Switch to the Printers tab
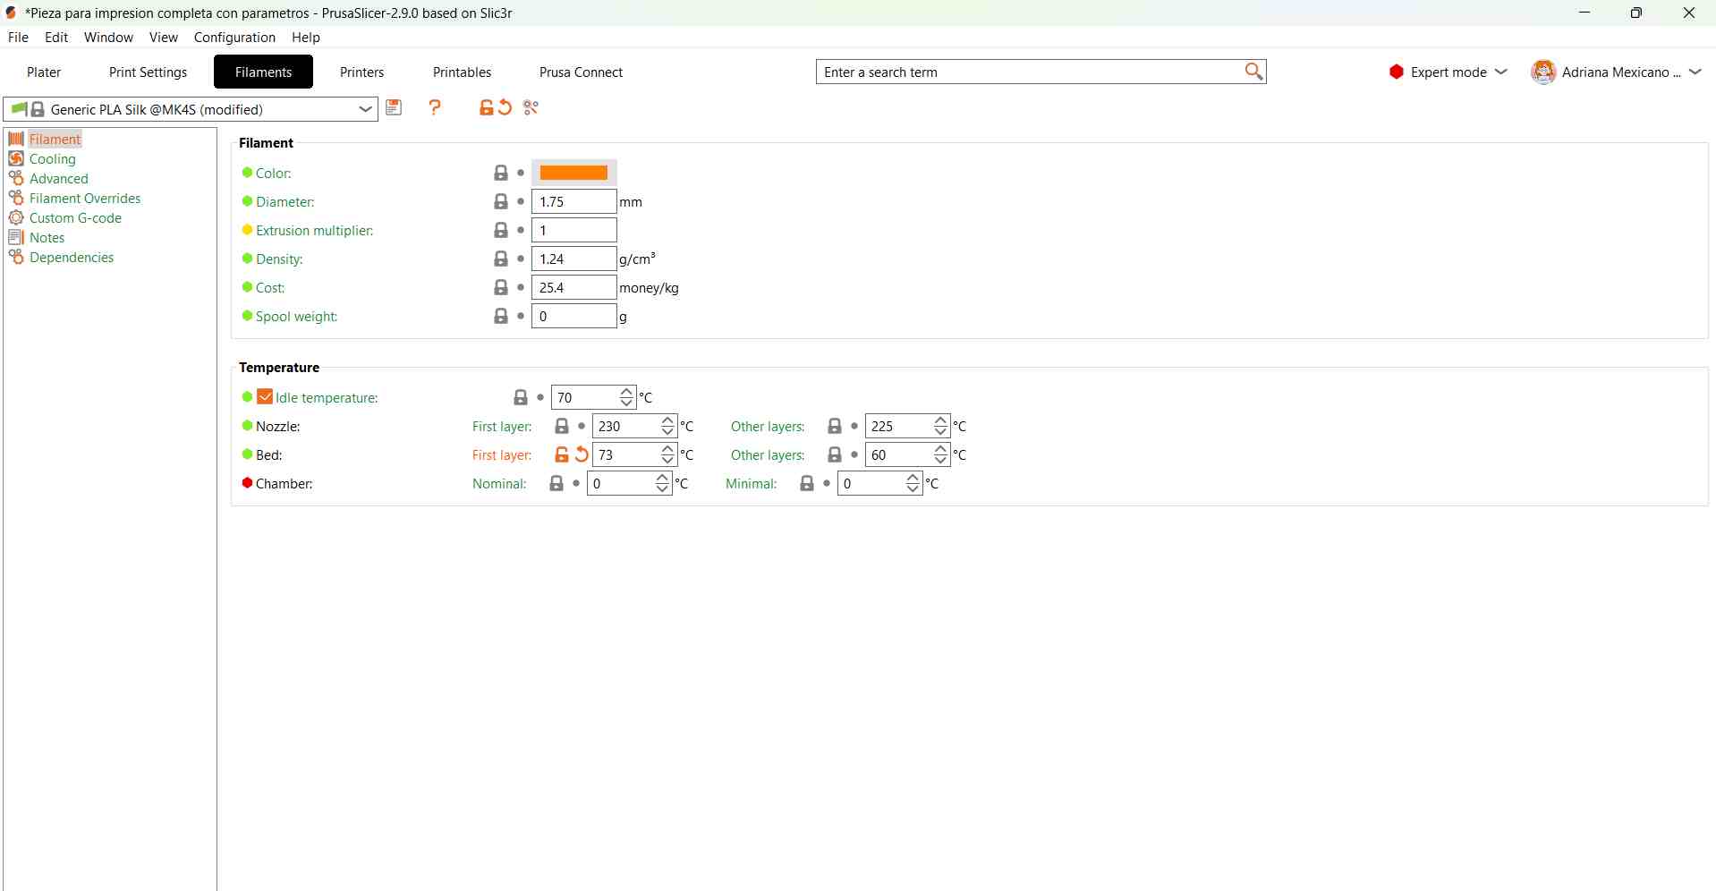 coord(362,72)
